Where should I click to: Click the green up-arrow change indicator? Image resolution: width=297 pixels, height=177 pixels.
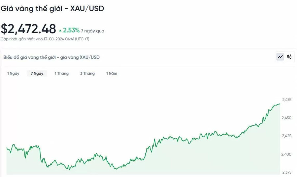(x=60, y=31)
